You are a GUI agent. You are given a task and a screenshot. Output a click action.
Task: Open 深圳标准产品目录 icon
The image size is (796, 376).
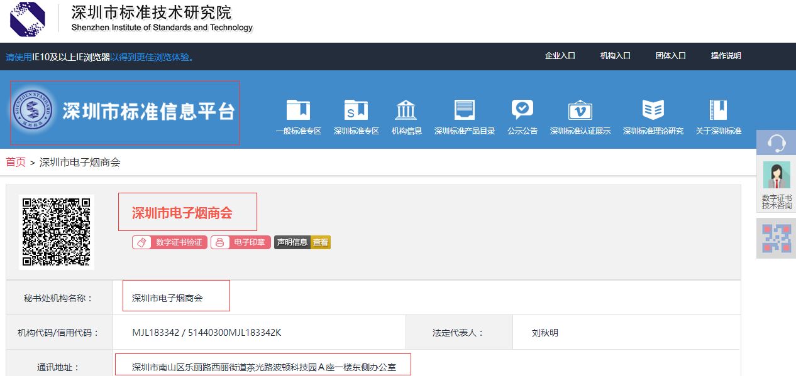click(x=464, y=110)
